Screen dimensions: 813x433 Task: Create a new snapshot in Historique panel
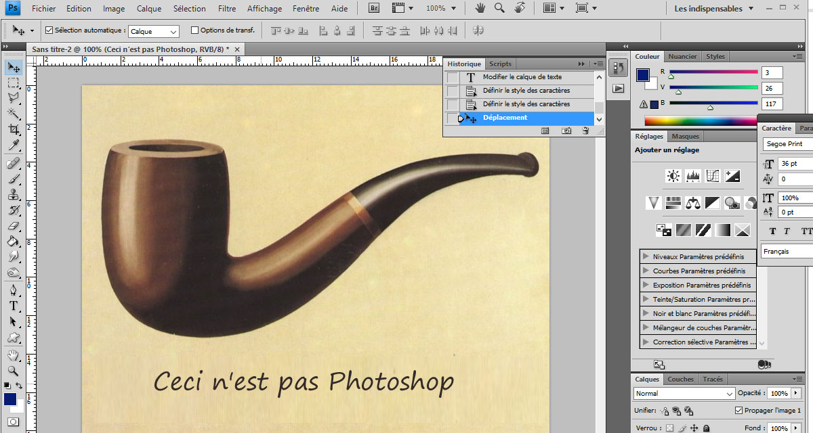566,131
